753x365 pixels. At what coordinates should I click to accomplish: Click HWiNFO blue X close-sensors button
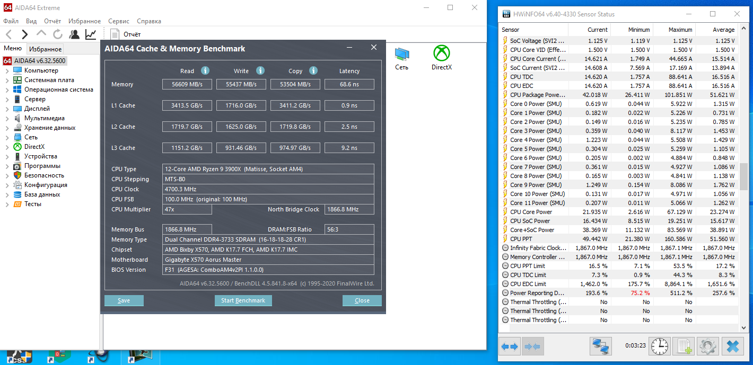(732, 347)
